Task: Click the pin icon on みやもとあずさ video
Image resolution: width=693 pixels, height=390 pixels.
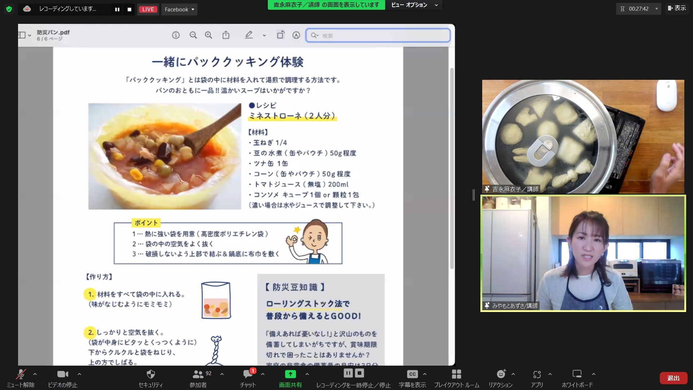Action: click(x=487, y=305)
